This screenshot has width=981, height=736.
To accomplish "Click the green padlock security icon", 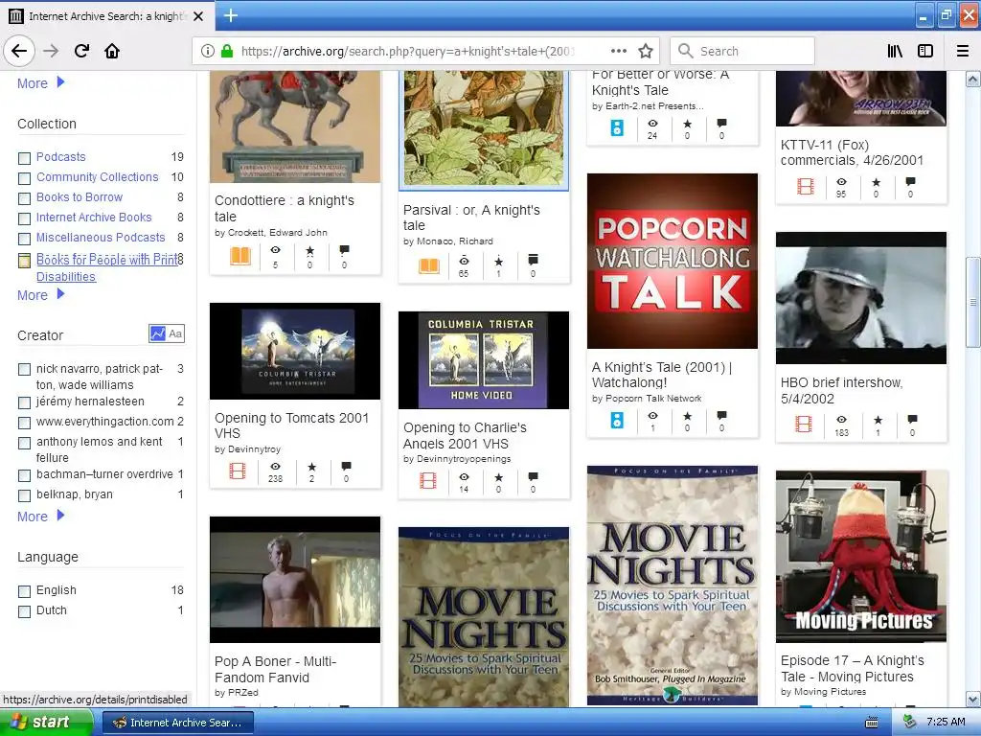I will (226, 51).
